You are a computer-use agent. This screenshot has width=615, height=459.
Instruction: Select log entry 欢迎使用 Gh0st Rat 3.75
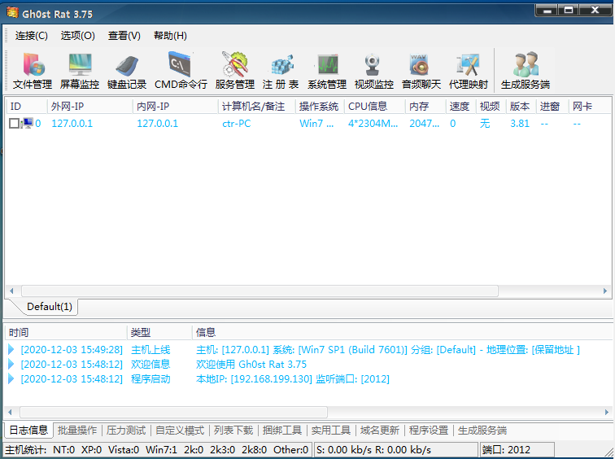251,364
